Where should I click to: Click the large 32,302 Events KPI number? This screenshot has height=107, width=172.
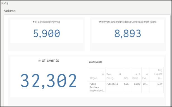click(x=49, y=81)
